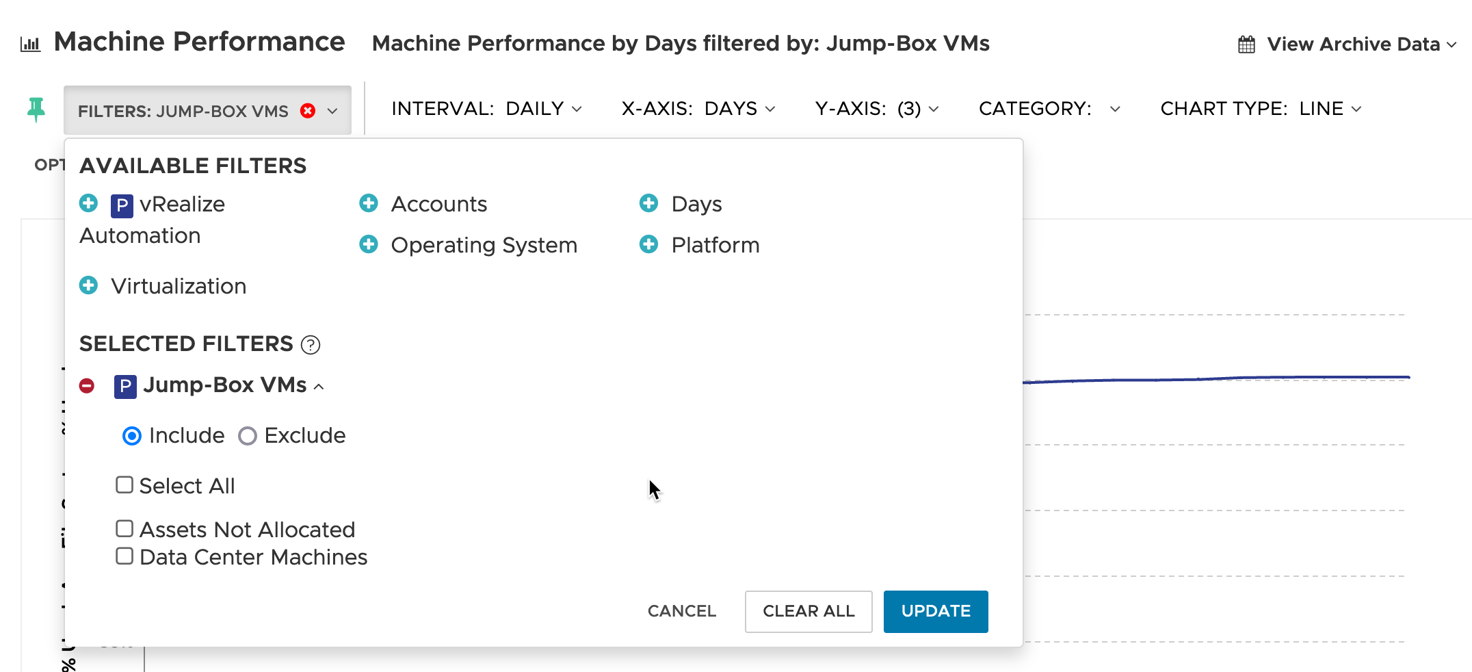This screenshot has width=1472, height=672.
Task: Remove Jump-Box VMs filter via red X
Action: point(308,111)
